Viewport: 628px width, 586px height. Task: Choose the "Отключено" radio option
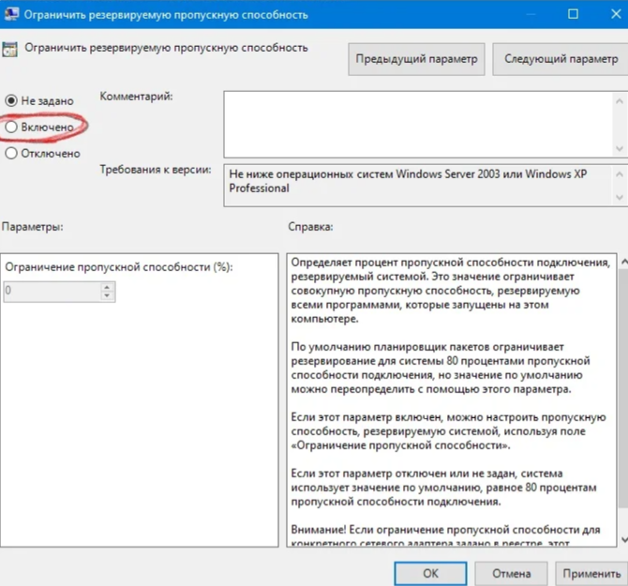click(x=11, y=153)
